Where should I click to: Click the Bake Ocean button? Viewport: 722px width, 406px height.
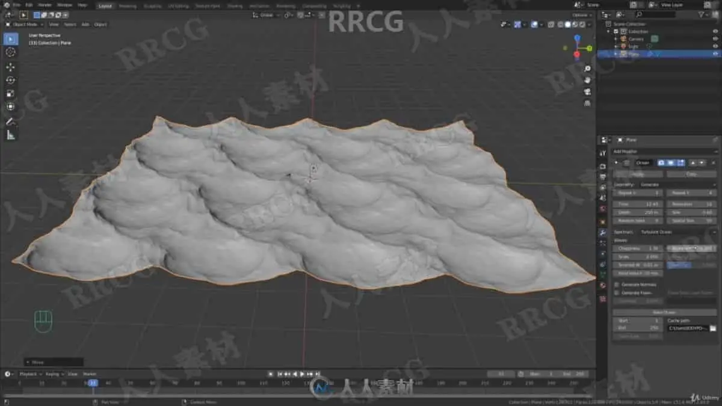664,312
